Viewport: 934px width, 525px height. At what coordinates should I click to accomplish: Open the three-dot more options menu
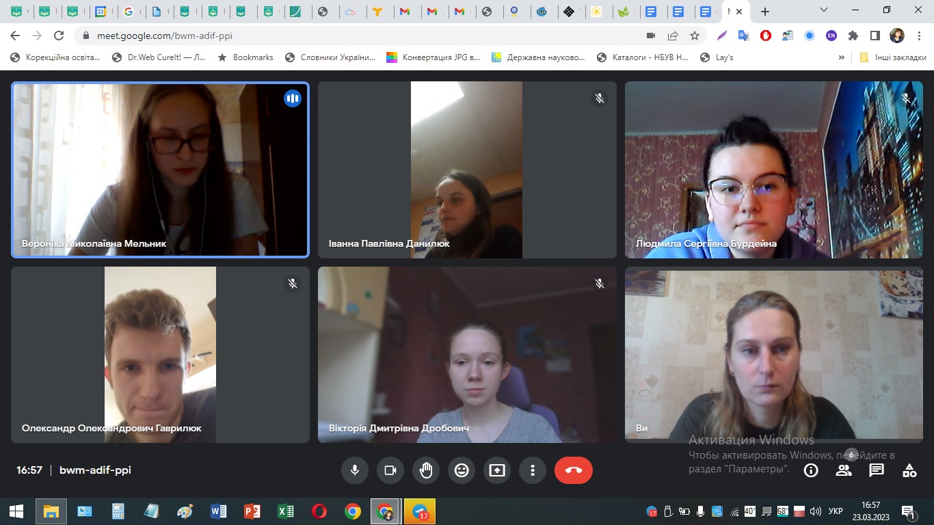click(x=533, y=470)
